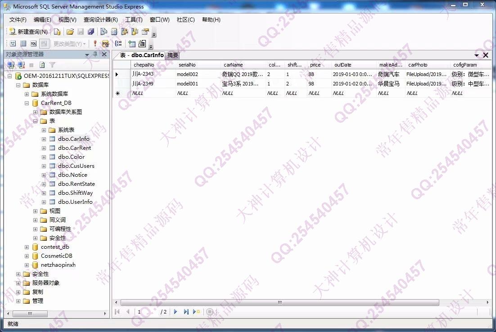Click the Open File folder icon

click(70, 31)
